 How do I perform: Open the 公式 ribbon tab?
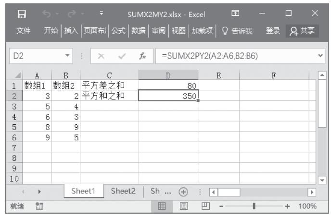coord(118,31)
